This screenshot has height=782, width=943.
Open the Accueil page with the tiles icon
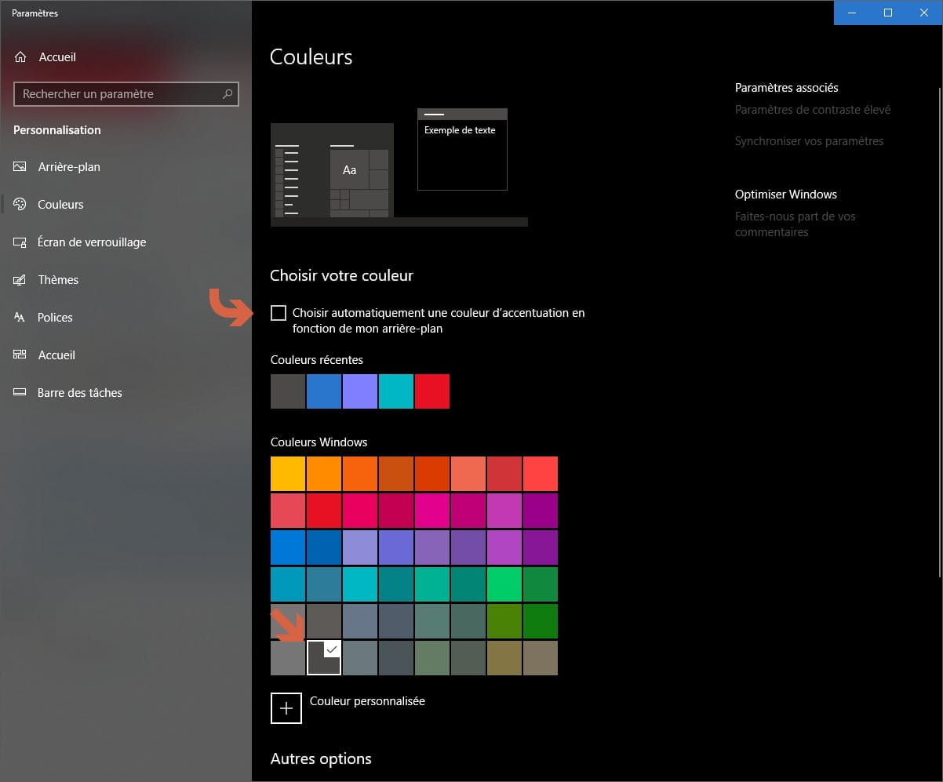[20, 355]
